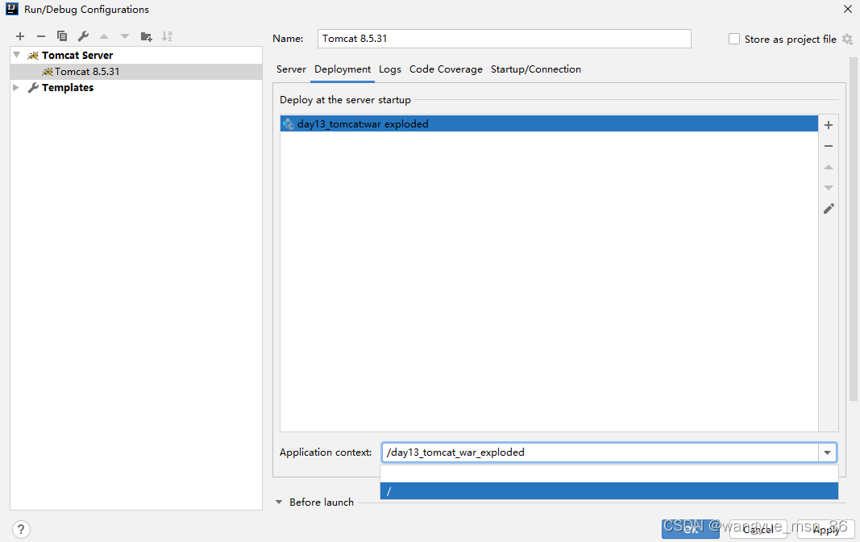Switch to the Server tab
860x542 pixels.
(x=291, y=69)
